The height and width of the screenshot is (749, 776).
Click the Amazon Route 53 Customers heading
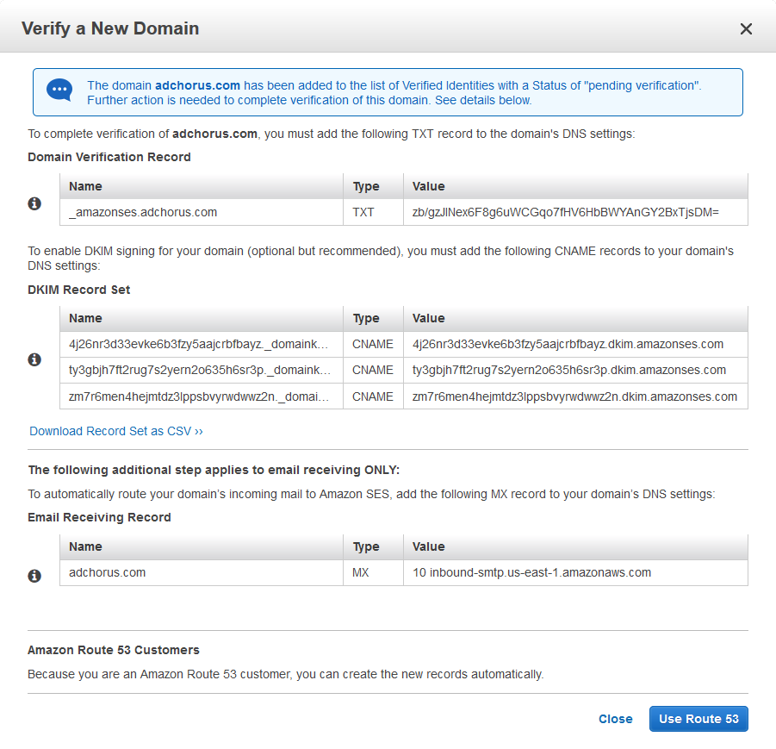point(114,650)
